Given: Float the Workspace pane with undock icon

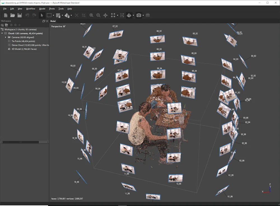Looking at the screenshot, I should click(x=44, y=21).
